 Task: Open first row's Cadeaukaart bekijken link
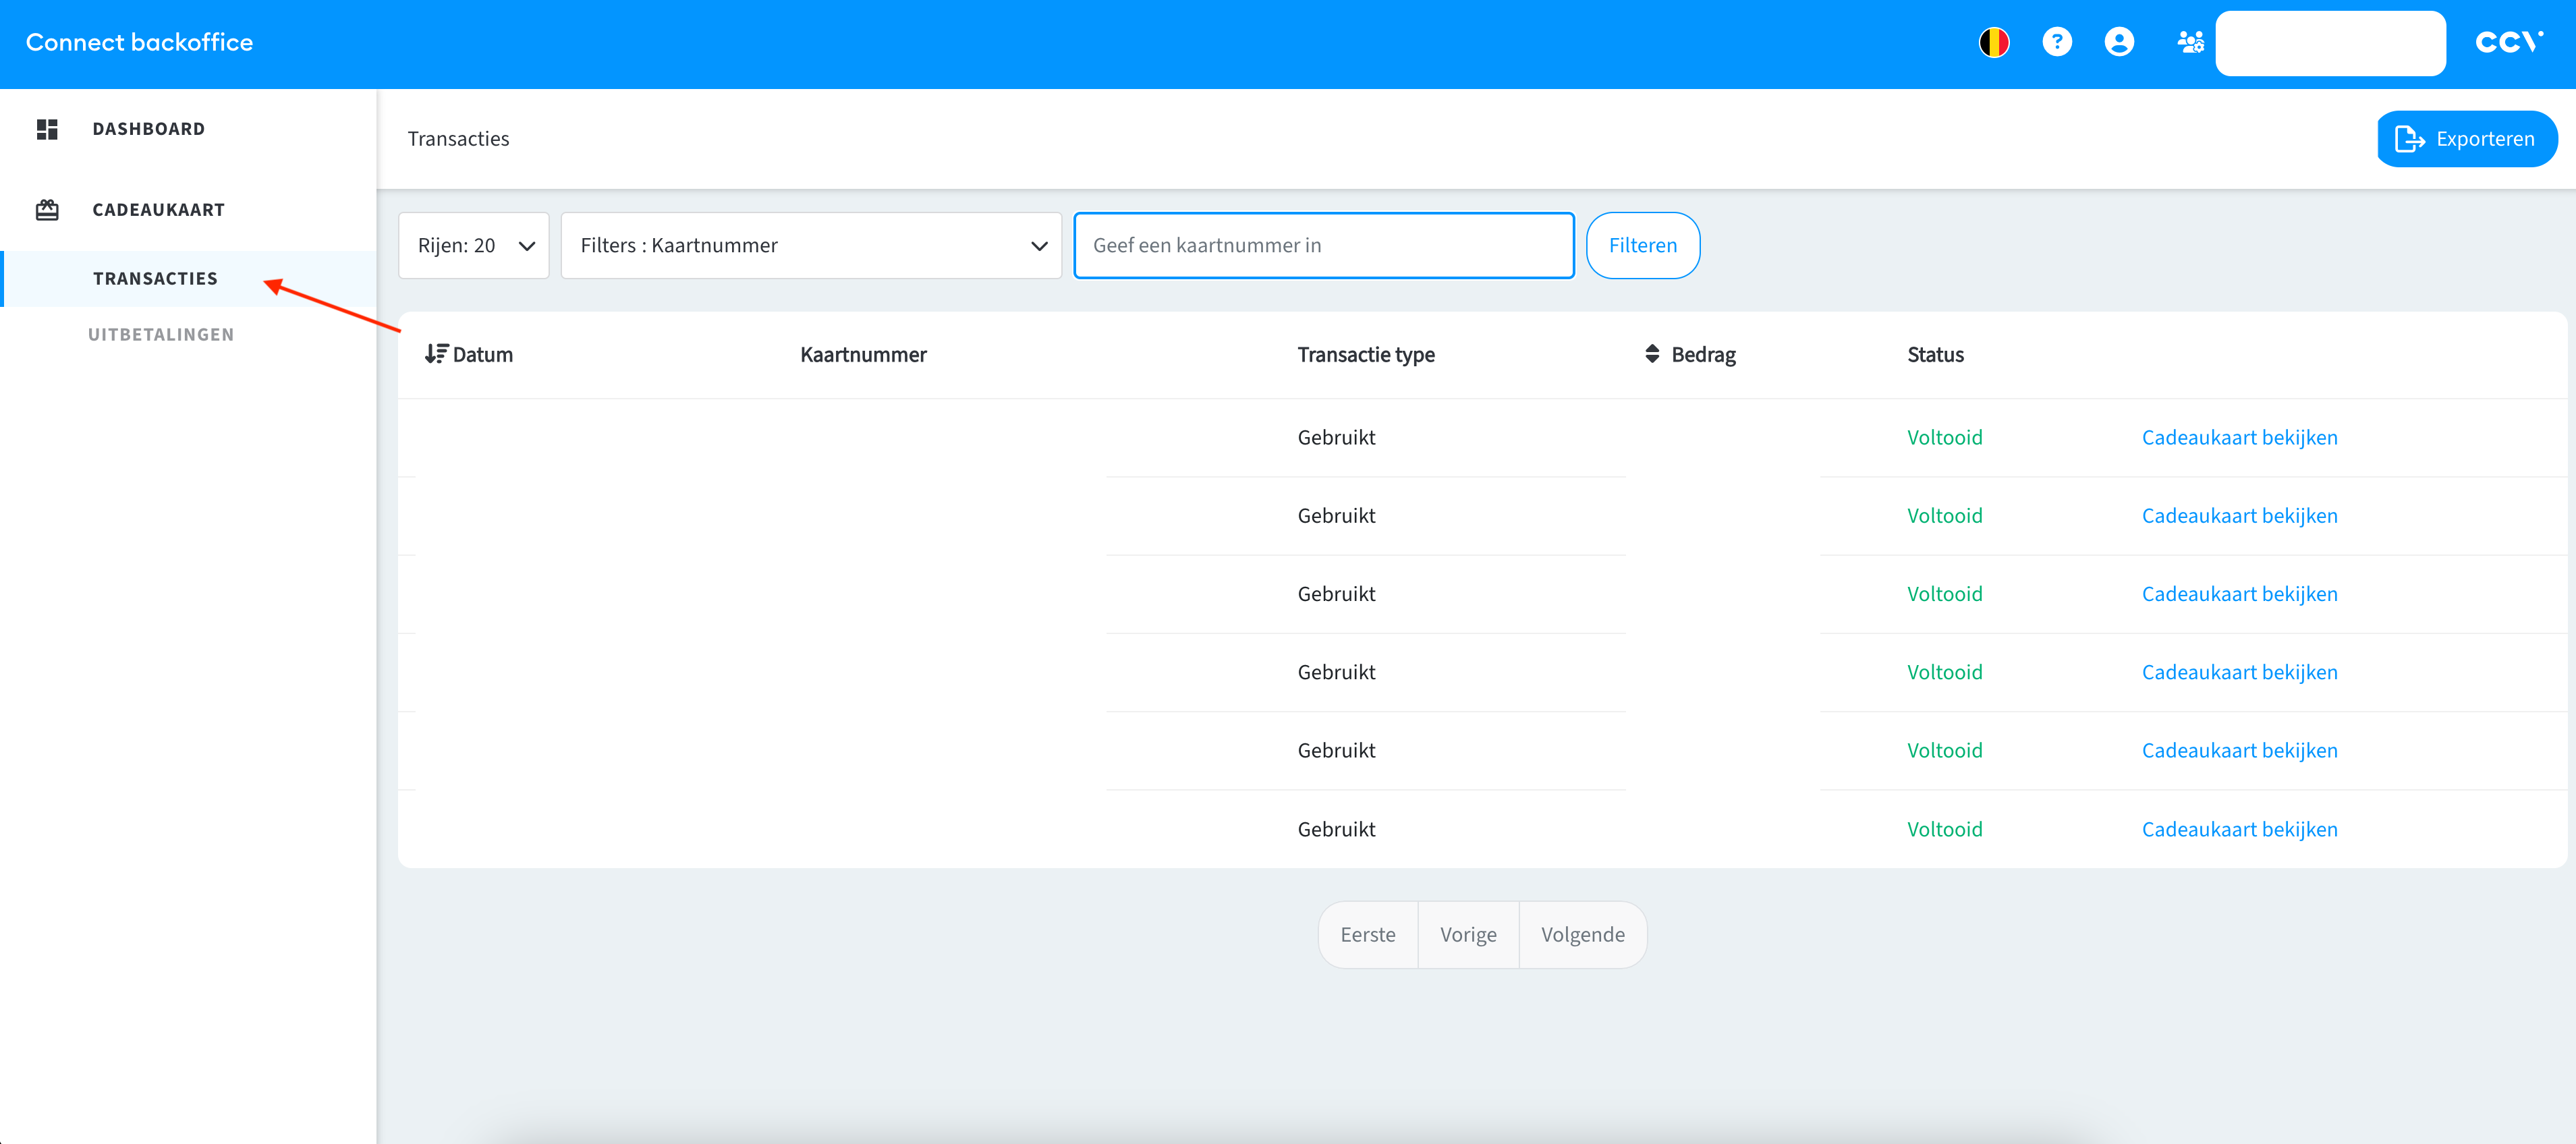pos(2239,438)
